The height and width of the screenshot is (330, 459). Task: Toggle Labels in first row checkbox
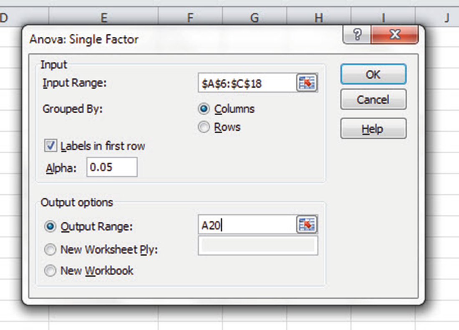coord(50,146)
